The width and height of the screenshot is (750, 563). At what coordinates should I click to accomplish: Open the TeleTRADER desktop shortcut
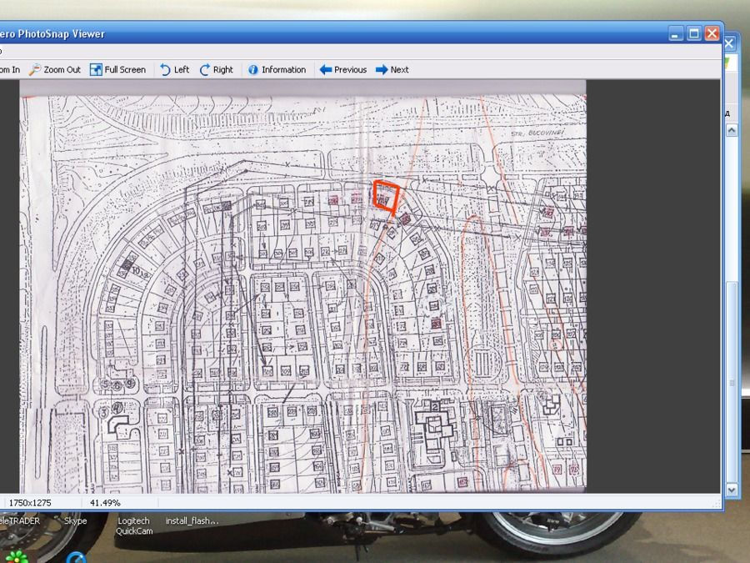pos(20,520)
